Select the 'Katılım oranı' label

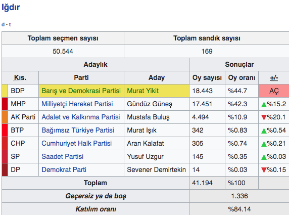(x=95, y=209)
